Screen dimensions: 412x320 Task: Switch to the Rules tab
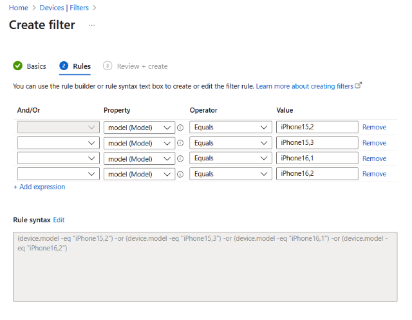(x=81, y=66)
